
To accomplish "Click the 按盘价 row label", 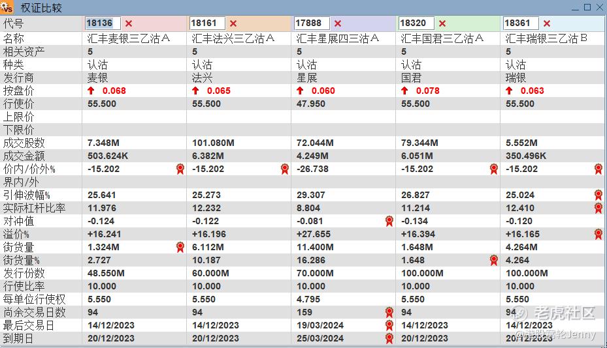I will tap(18, 91).
